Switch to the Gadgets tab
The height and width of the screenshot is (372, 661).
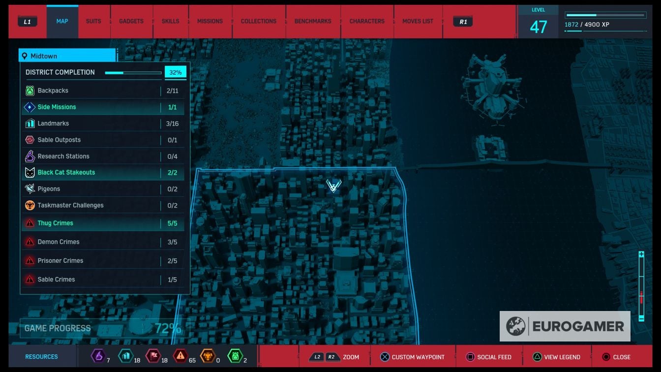(131, 22)
